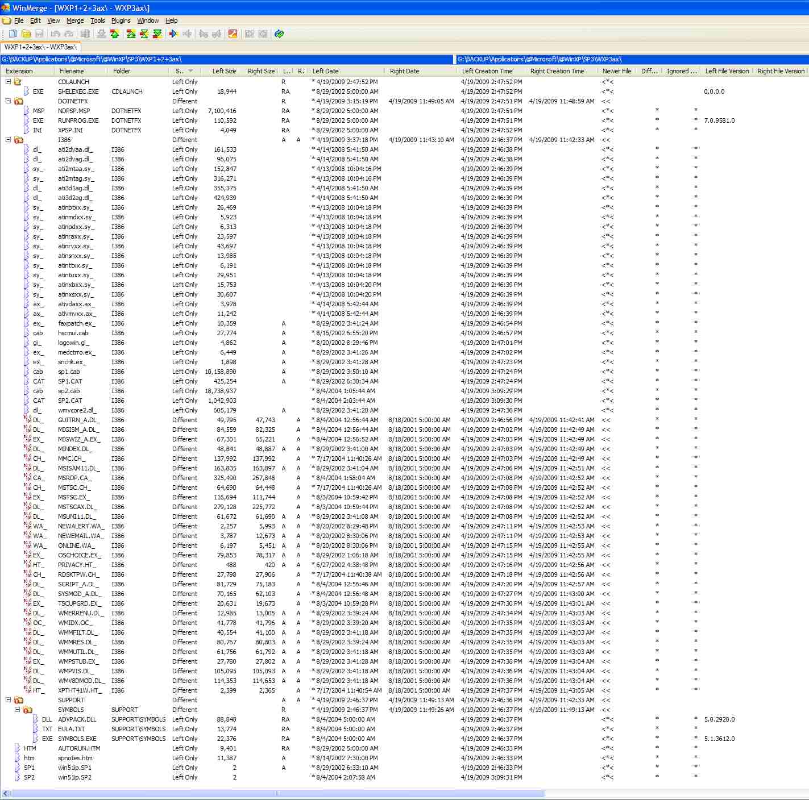Sort by the Extension column header
Screen dimensions: 809x800
pos(27,71)
